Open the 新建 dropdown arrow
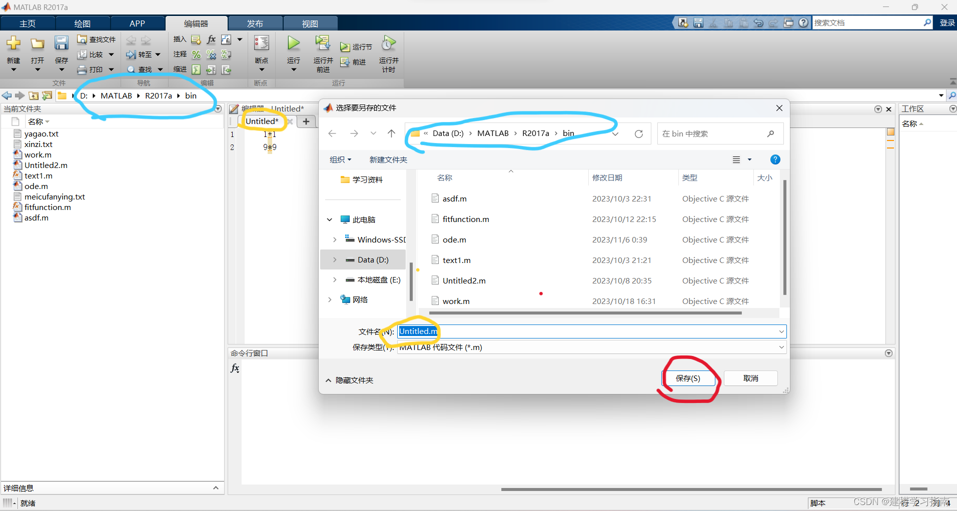Image resolution: width=957 pixels, height=511 pixels. click(14, 69)
